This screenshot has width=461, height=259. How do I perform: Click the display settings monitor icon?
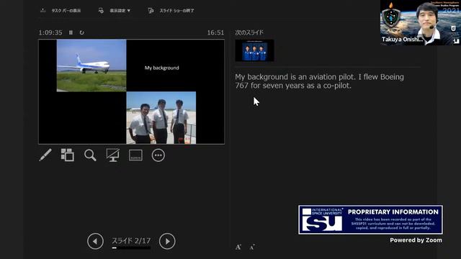click(101, 11)
